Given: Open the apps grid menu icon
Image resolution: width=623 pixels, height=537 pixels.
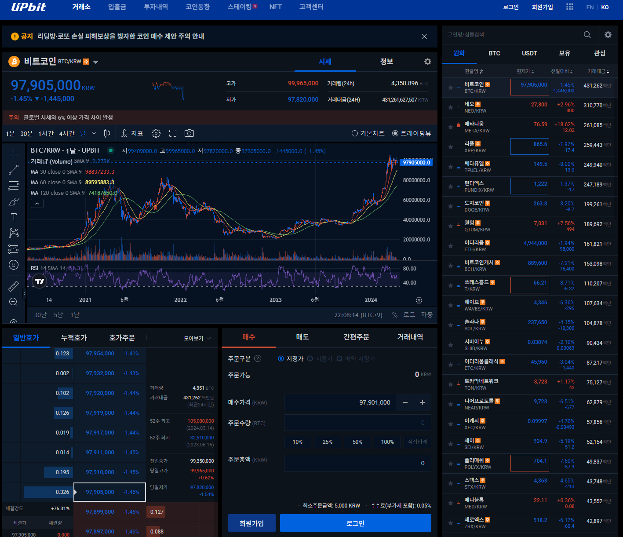Looking at the screenshot, I should click(570, 7).
